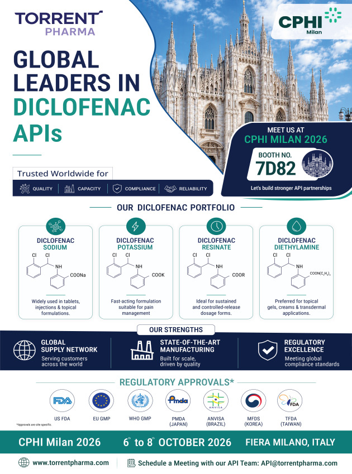The height and width of the screenshot is (474, 352).
Task: Click the Reliability handshake icon
Action: click(170, 189)
